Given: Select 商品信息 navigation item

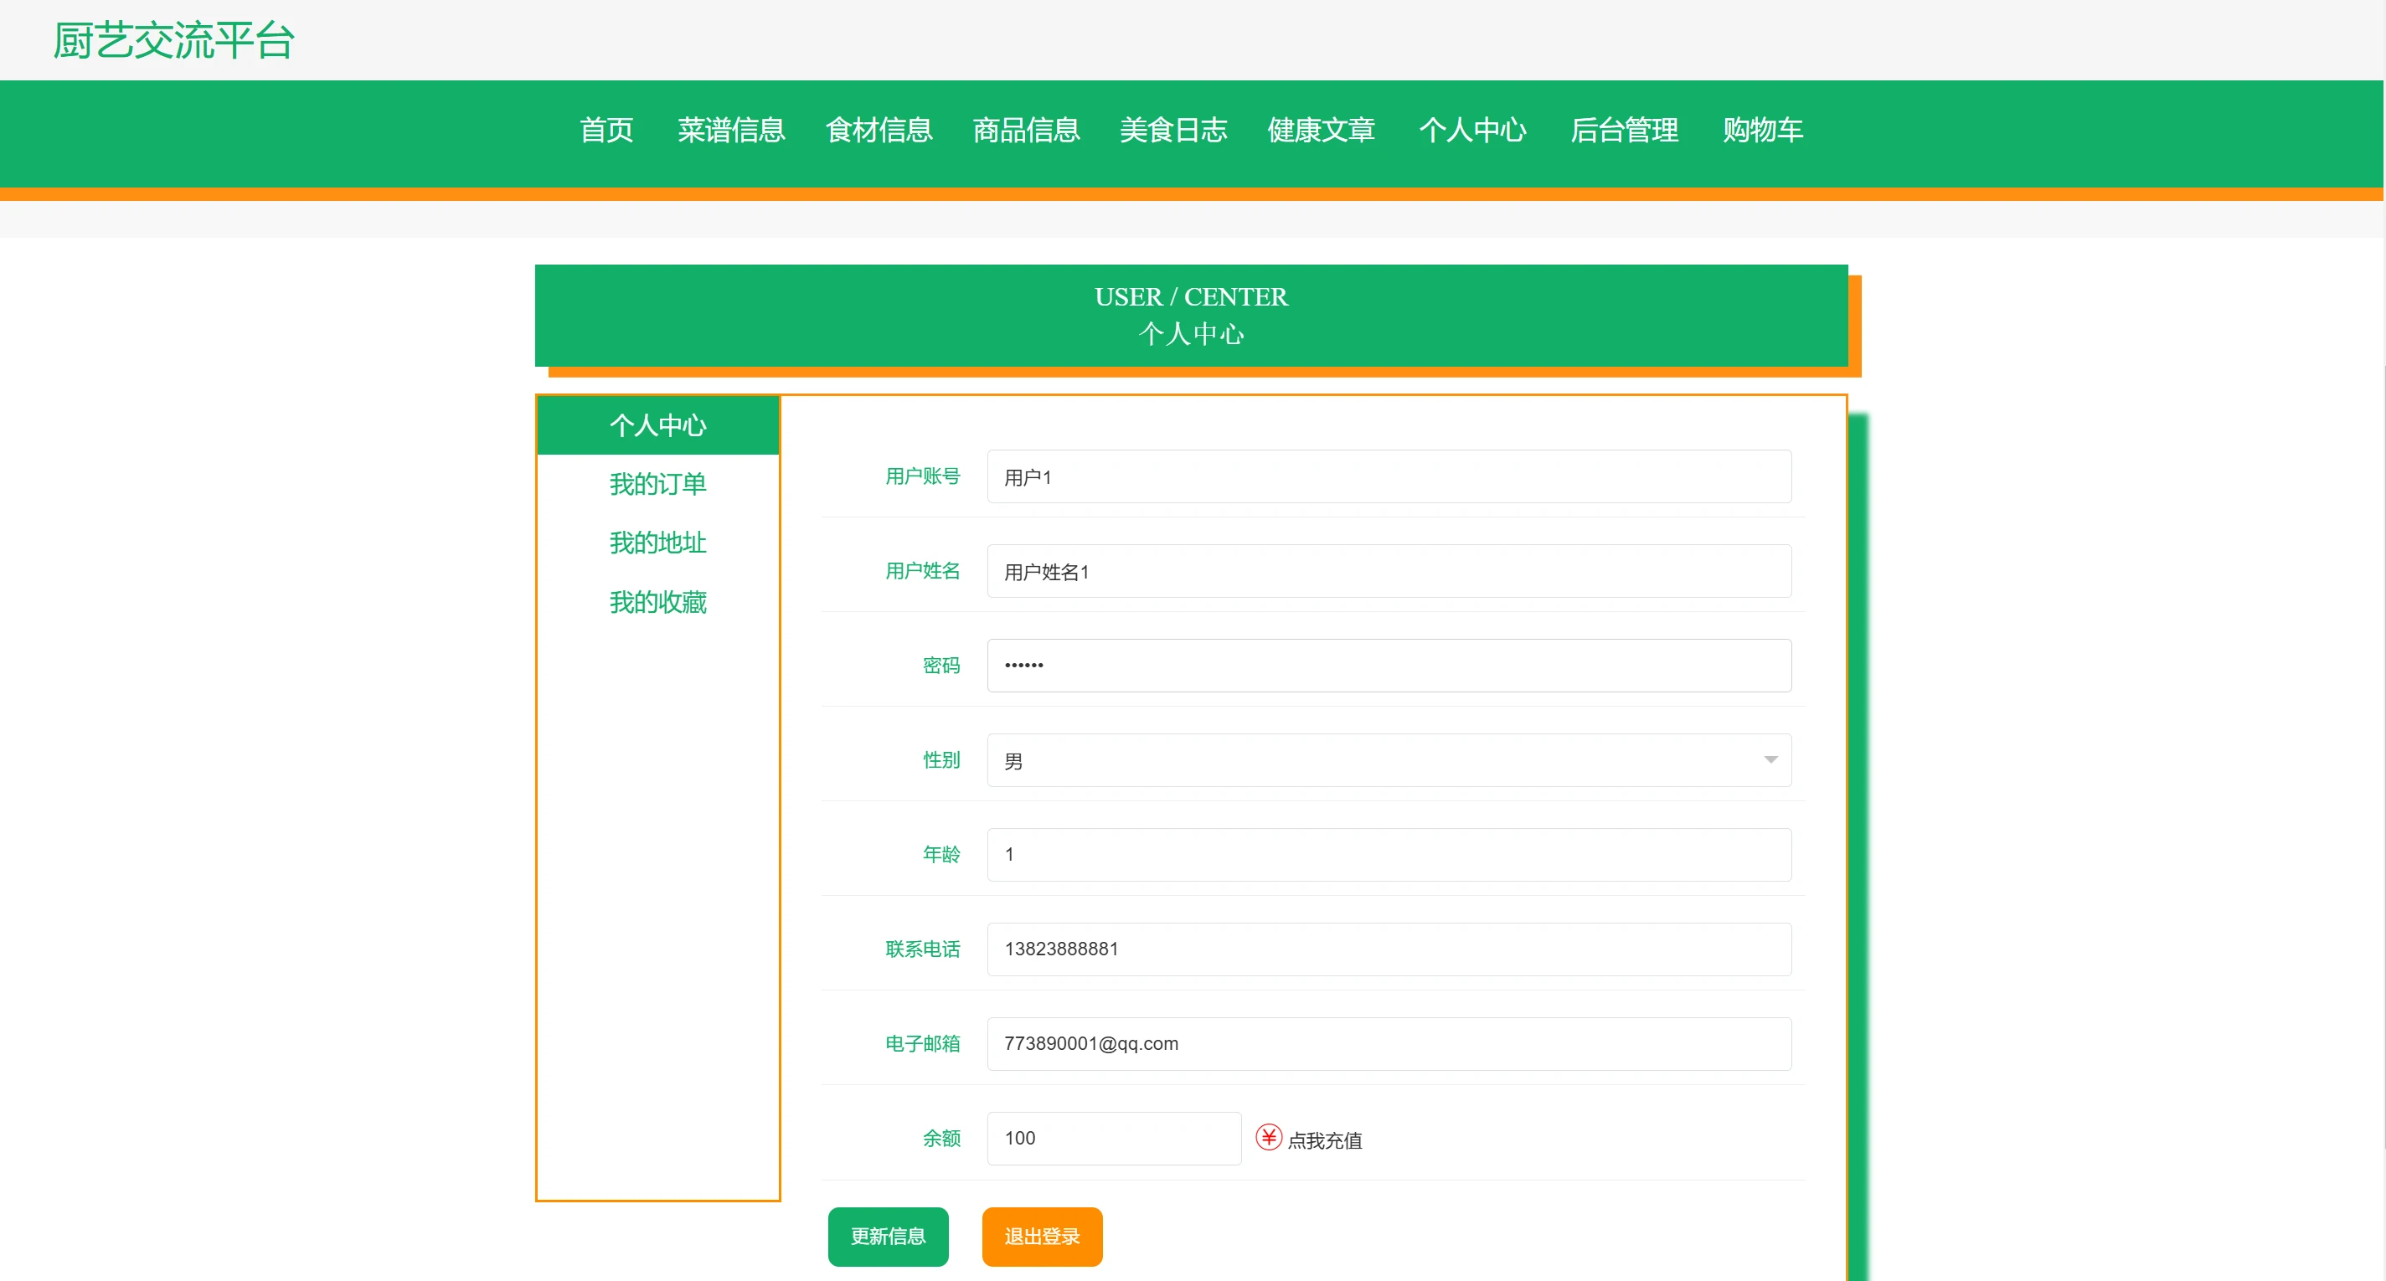Looking at the screenshot, I should click(x=1025, y=130).
